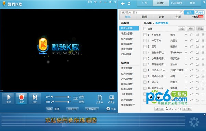Click 登录 to log in
206x131 pixels.
click(x=90, y=2)
